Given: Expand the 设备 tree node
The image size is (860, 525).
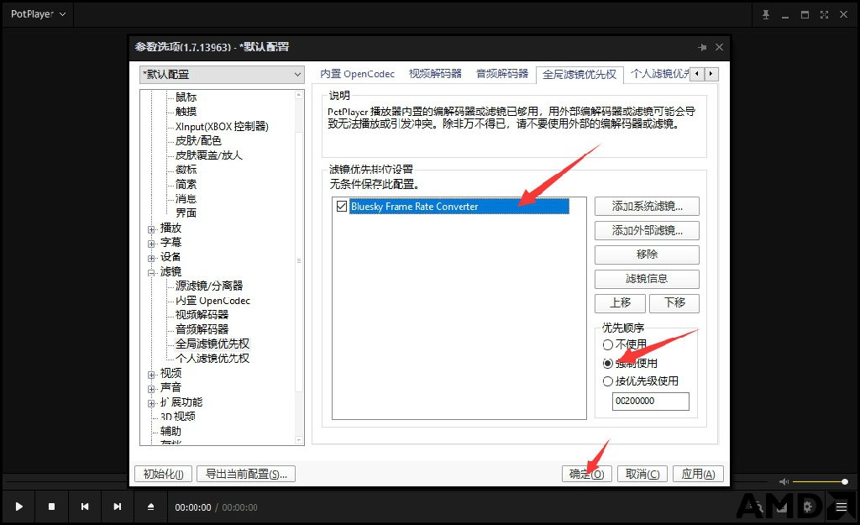Looking at the screenshot, I should pyautogui.click(x=151, y=258).
